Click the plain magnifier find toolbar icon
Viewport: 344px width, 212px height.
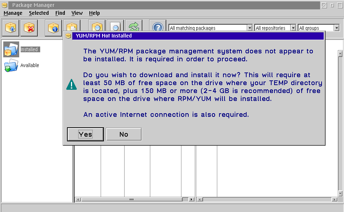click(116, 26)
